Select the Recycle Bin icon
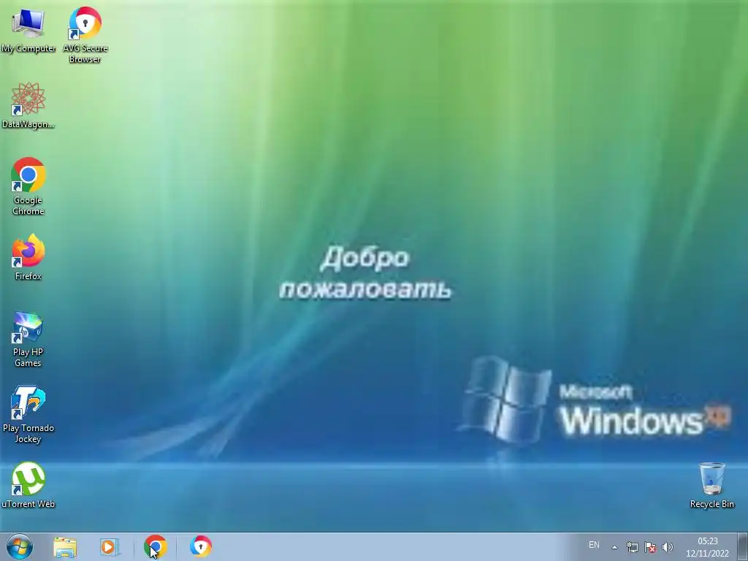Image resolution: width=748 pixels, height=561 pixels. tap(711, 485)
